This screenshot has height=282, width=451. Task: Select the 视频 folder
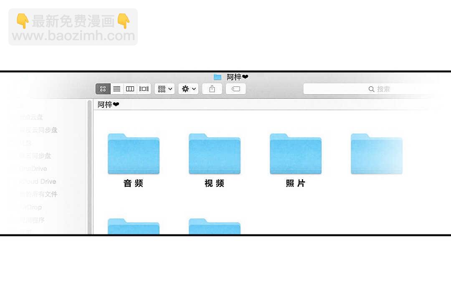[x=215, y=154]
